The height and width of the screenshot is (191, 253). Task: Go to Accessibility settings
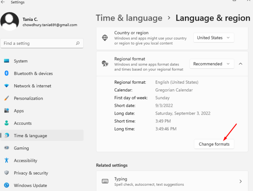[x=42, y=160]
